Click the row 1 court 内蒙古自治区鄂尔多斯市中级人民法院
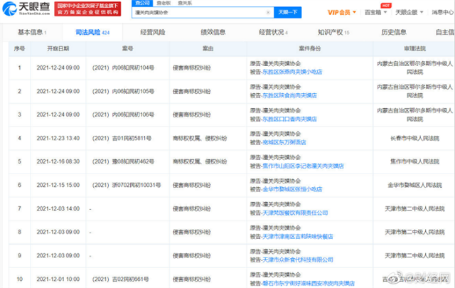The width and height of the screenshot is (455, 288). point(414,68)
